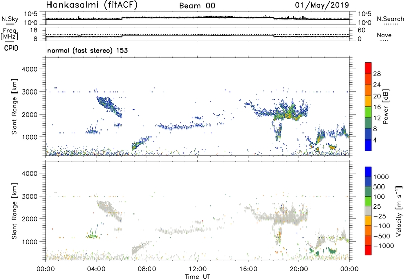The height and width of the screenshot is (280, 404).
Task: Click the 4000 tick in power panel
Action: point(30,69)
